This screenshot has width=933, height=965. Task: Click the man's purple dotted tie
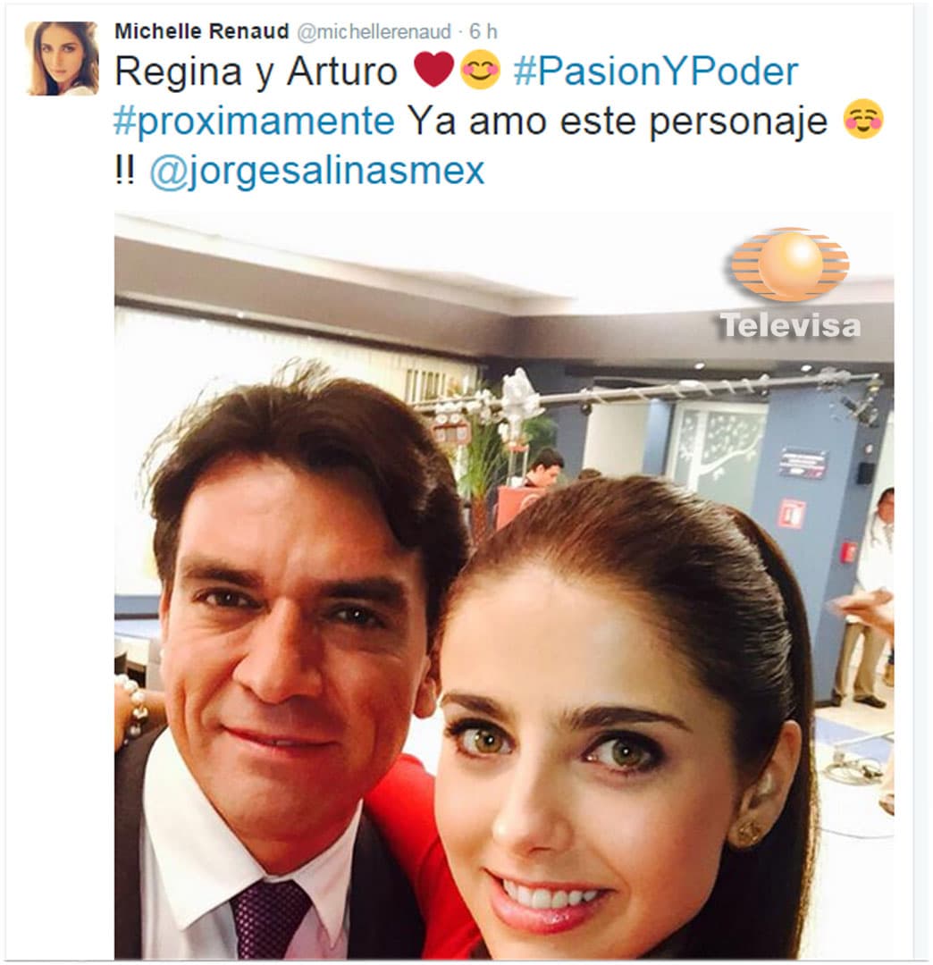pos(269,919)
